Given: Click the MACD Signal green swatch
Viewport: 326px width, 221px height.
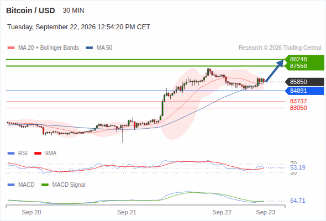Looking at the screenshot, I should point(45,185).
